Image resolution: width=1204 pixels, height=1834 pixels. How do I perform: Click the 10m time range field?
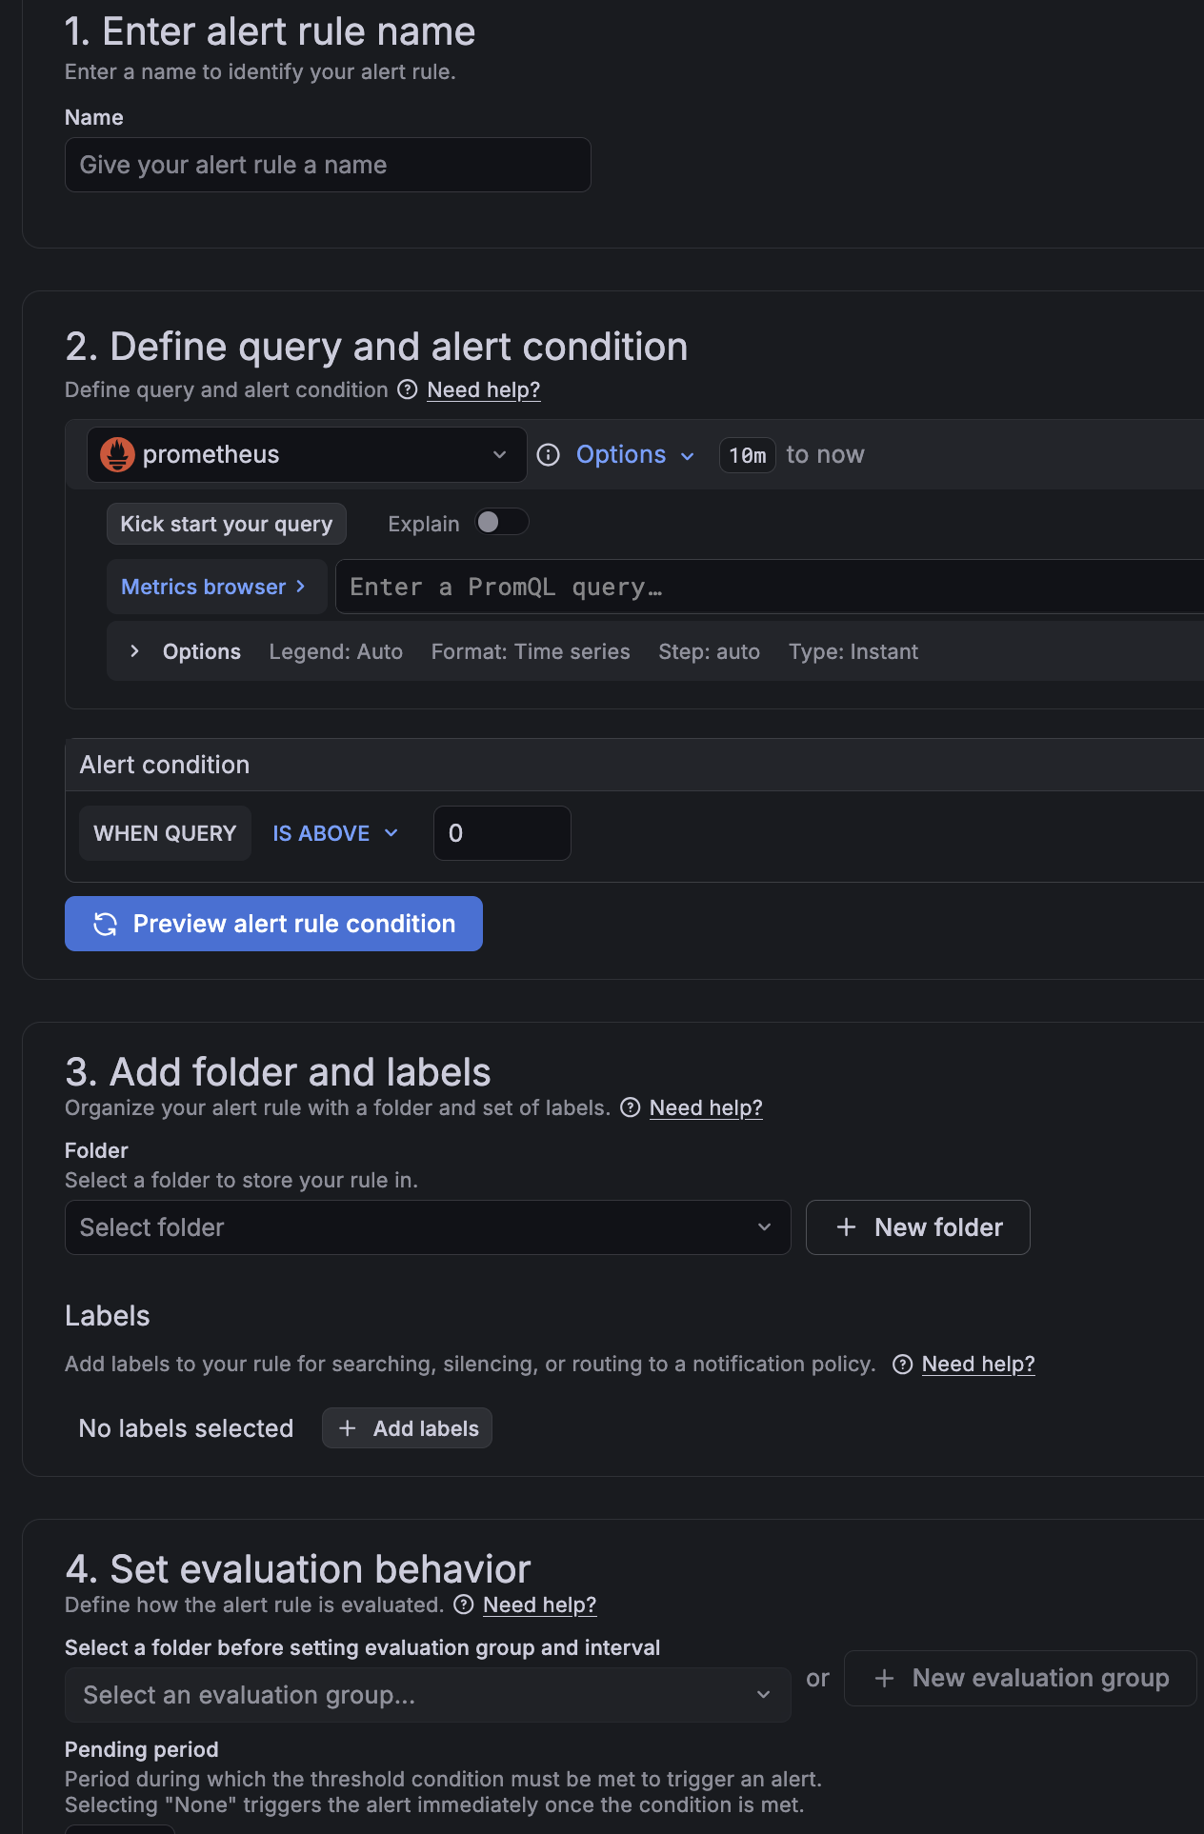click(748, 455)
